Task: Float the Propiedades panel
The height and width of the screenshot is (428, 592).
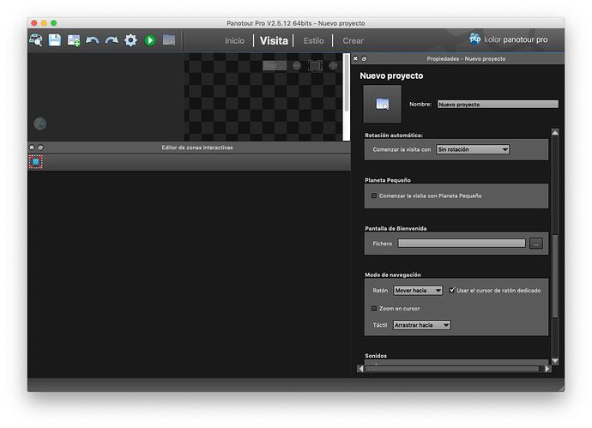Action: click(x=364, y=58)
